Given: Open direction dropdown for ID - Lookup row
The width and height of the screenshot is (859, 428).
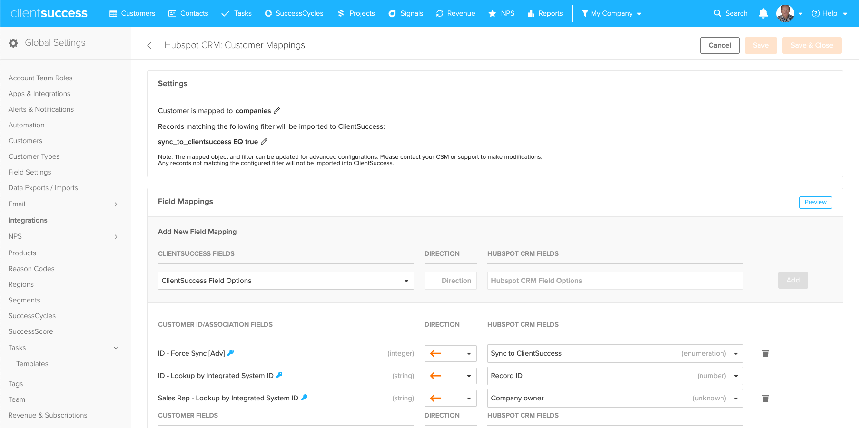Looking at the screenshot, I should click(x=450, y=376).
